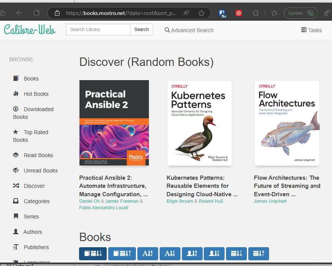Screen dimensions: 332x266
Task: Open Categories in the sidebar
Action: pos(31,201)
